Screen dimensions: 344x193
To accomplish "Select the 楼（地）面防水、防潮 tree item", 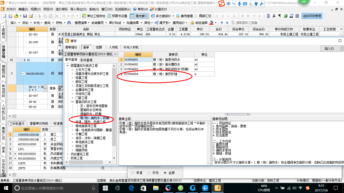I will point(94,118).
